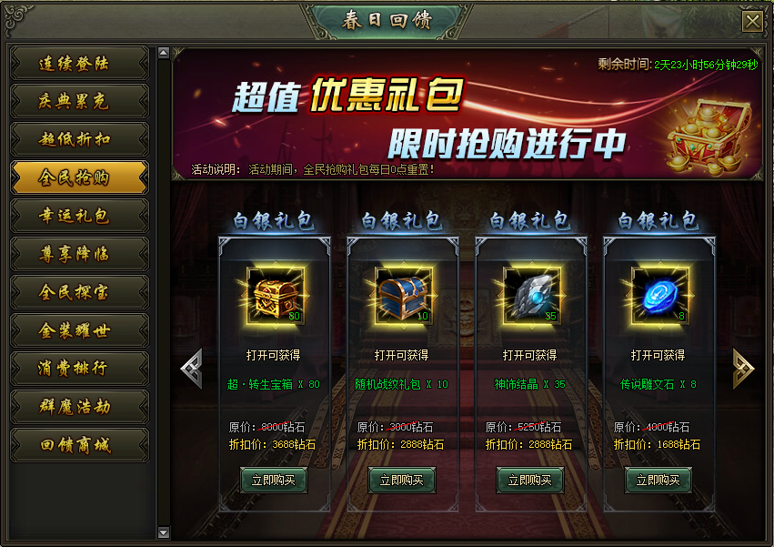Viewport: 774px width, 547px height.
Task: Go to next gift pack page arrow
Action: [743, 369]
